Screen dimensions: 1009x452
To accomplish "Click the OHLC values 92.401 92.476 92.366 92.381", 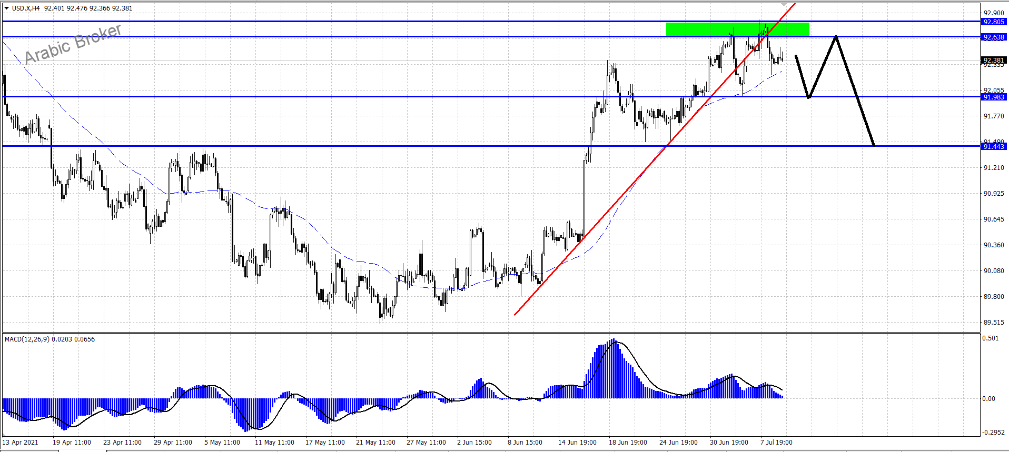I will (88, 8).
